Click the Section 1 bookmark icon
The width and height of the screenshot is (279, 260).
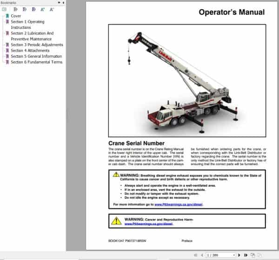pyautogui.click(x=7, y=22)
